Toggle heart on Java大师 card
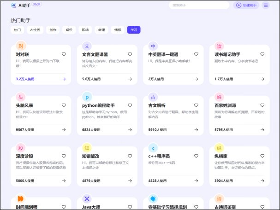 [130, 207]
